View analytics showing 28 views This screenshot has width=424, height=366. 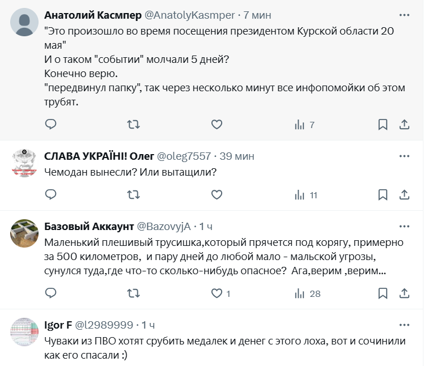(308, 293)
